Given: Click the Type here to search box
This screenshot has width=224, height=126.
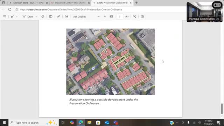Looking at the screenshot, I should pyautogui.click(x=34, y=122).
